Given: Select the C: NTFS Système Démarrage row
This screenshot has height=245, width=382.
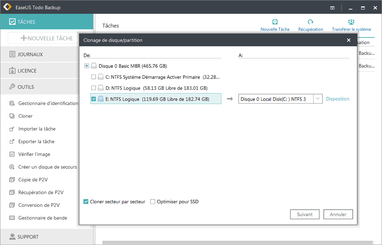Looking at the screenshot, I should (156, 77).
